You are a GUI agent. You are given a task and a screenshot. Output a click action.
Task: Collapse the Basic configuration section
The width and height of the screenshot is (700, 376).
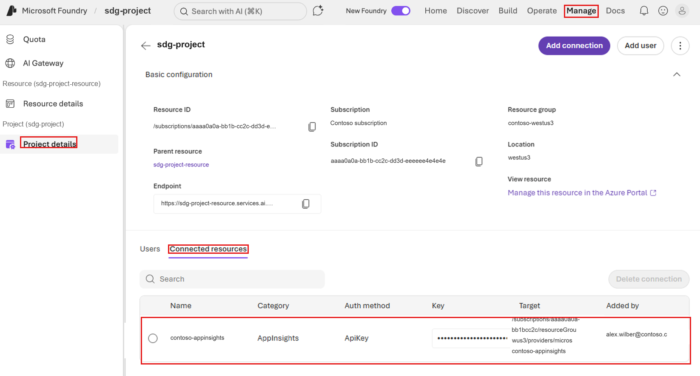(677, 75)
